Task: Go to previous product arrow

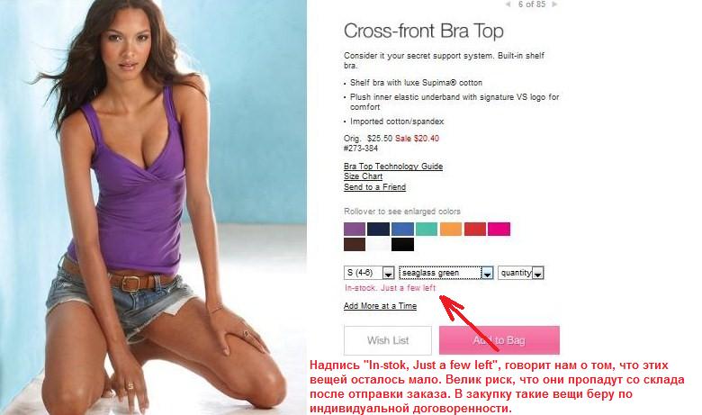Action: (x=508, y=4)
